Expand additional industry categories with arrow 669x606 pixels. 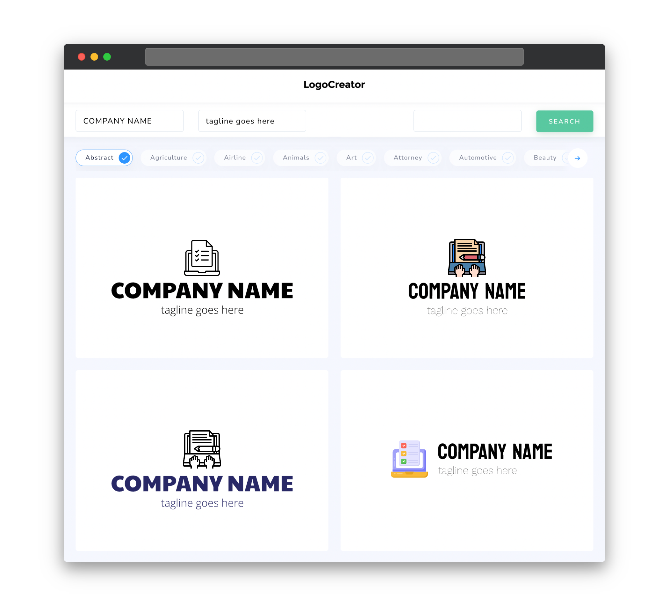point(577,158)
